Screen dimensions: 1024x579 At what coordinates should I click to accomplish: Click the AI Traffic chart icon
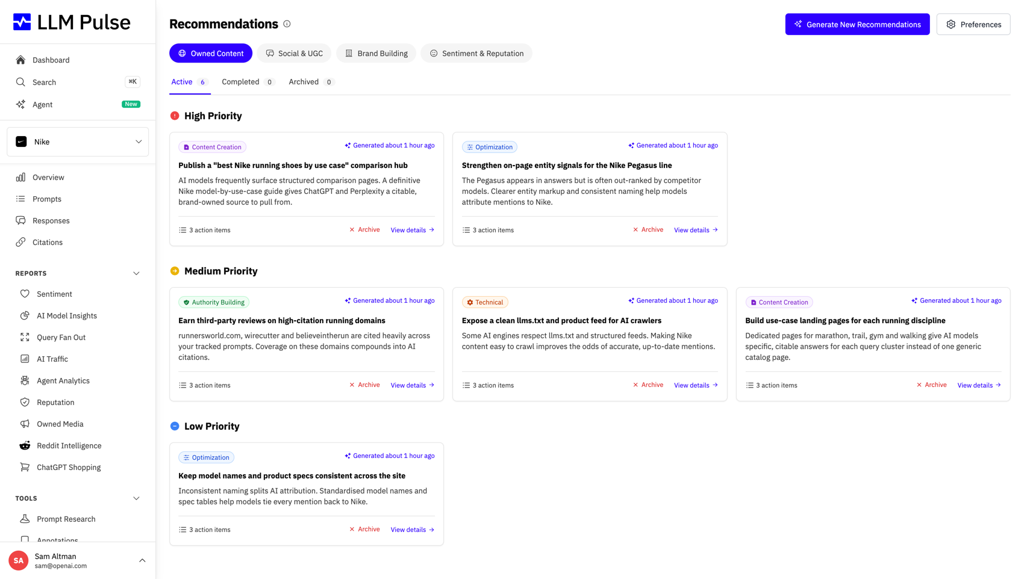tap(25, 359)
